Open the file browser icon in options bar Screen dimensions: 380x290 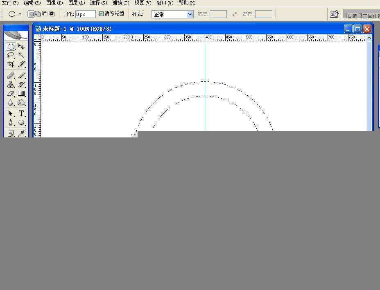point(335,14)
